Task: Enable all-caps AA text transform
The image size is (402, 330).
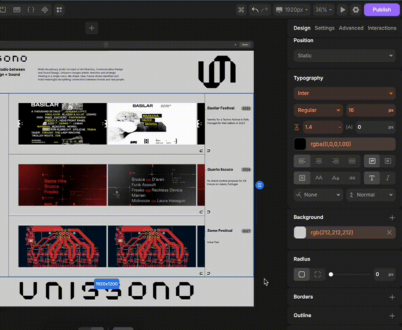Action: (x=319, y=178)
